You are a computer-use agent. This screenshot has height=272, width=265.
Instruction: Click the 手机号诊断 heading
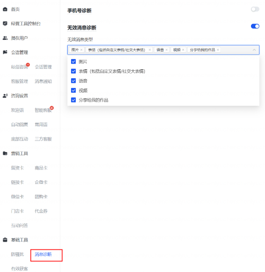79,11
